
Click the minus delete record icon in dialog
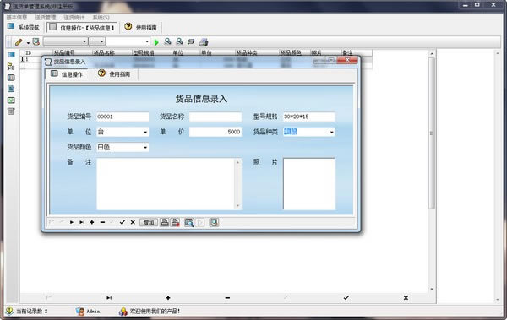102,222
